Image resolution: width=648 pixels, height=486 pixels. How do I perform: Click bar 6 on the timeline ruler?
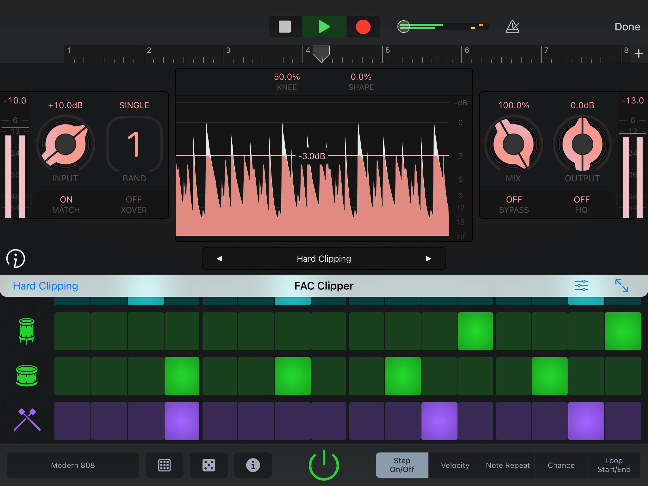coord(466,50)
